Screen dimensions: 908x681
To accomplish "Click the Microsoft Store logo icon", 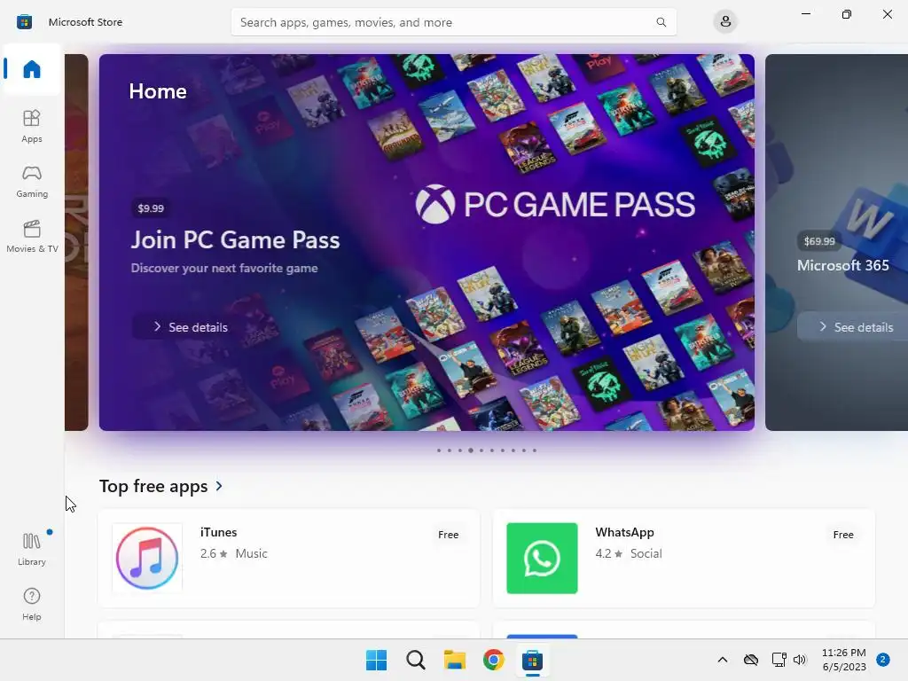I will (x=24, y=22).
